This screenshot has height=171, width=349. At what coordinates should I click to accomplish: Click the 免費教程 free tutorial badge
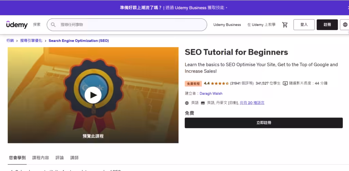pos(193,83)
